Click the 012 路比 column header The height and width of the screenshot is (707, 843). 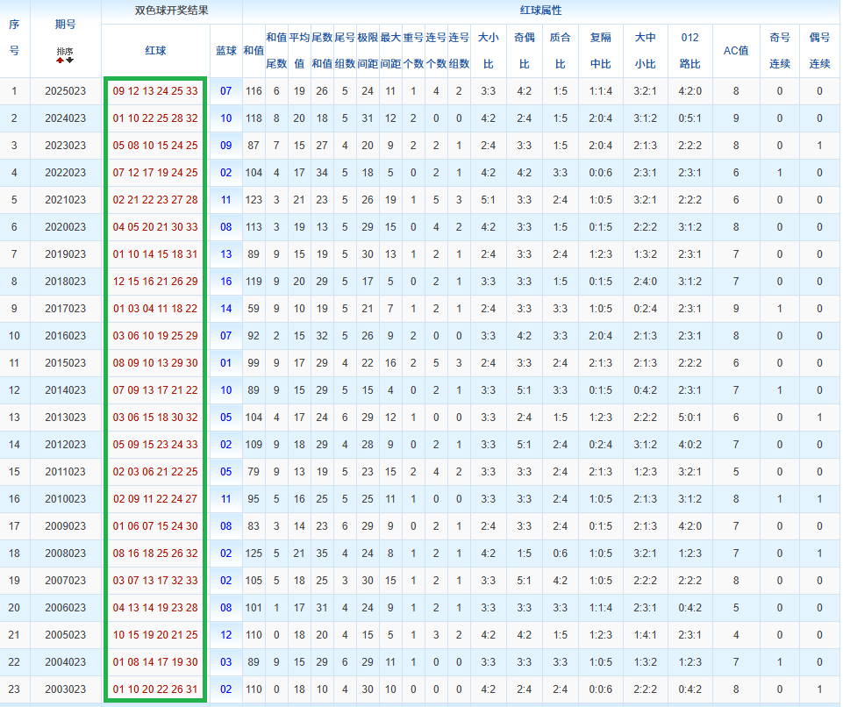tap(689, 51)
